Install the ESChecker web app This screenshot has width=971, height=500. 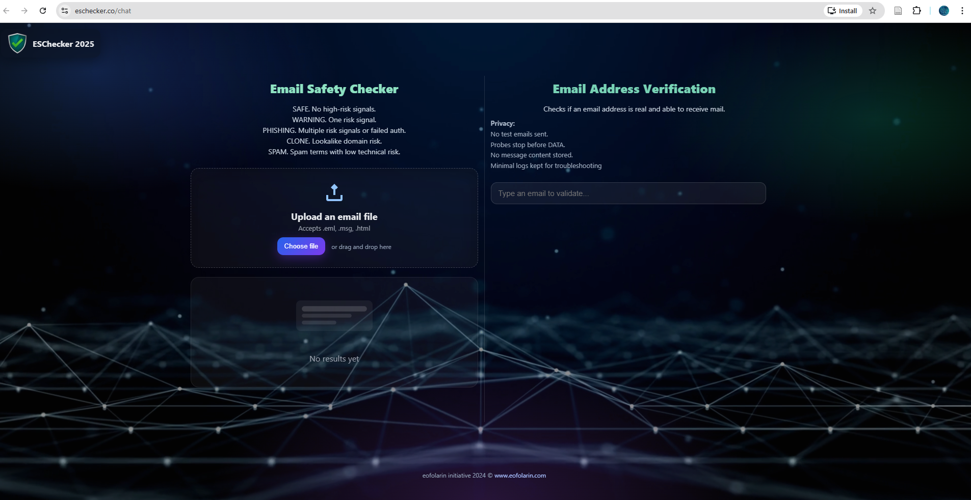click(x=843, y=11)
